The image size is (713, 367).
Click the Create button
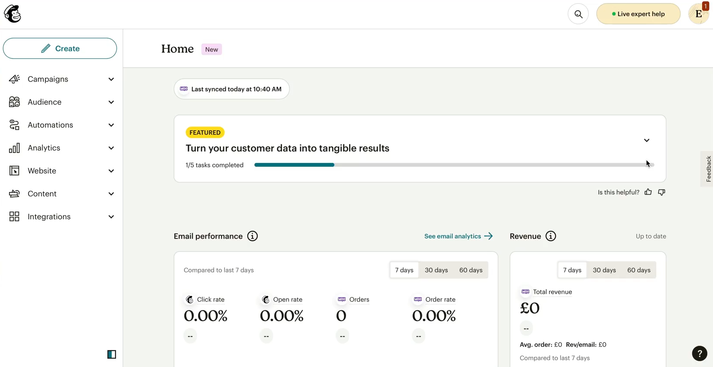(x=60, y=48)
